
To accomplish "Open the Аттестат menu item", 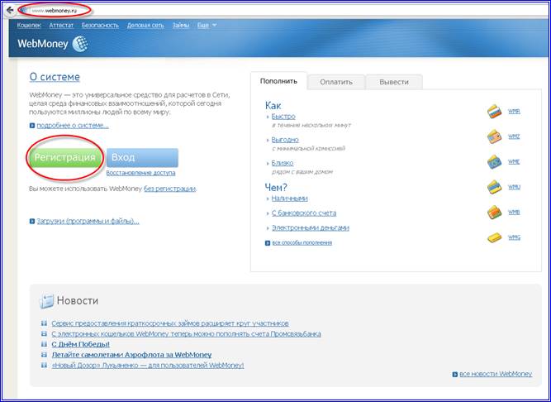I will point(61,26).
